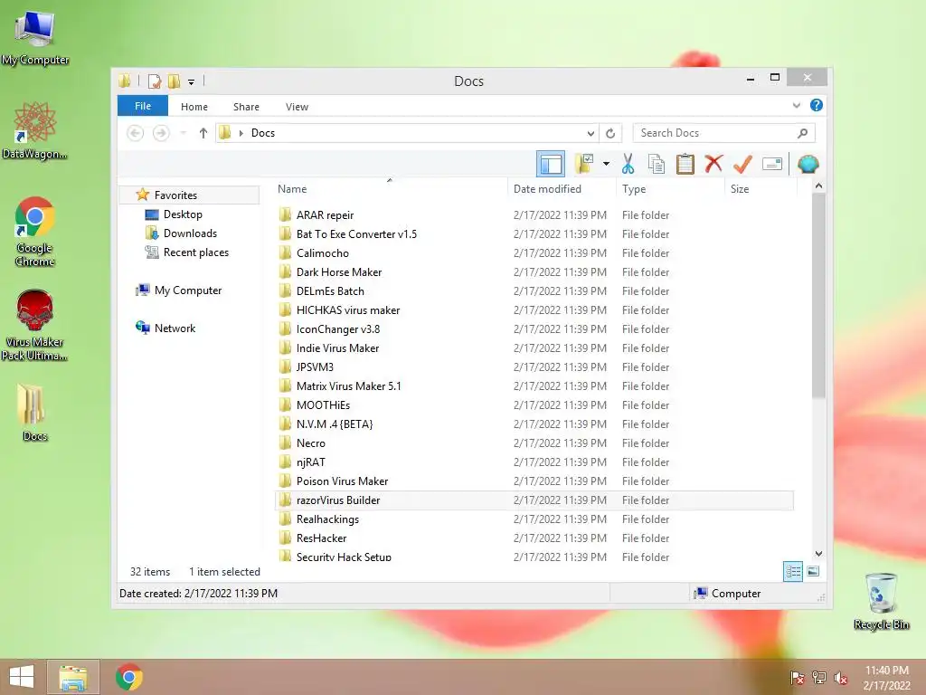Viewport: 926px width, 695px height.
Task: Open Help with the question mark icon
Action: click(817, 105)
